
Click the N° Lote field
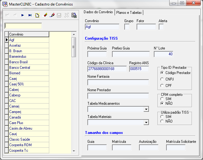coord(164,54)
